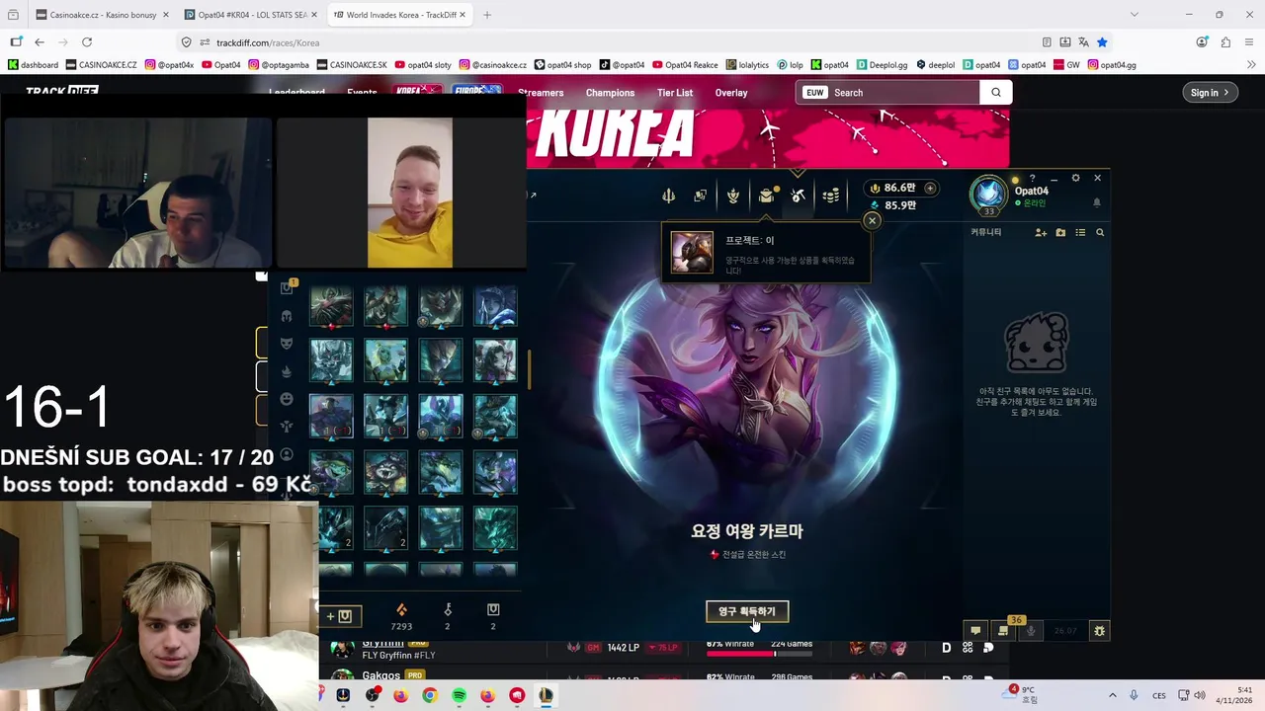Open the TFT trident icon in client header
The height and width of the screenshot is (711, 1265).
668,196
